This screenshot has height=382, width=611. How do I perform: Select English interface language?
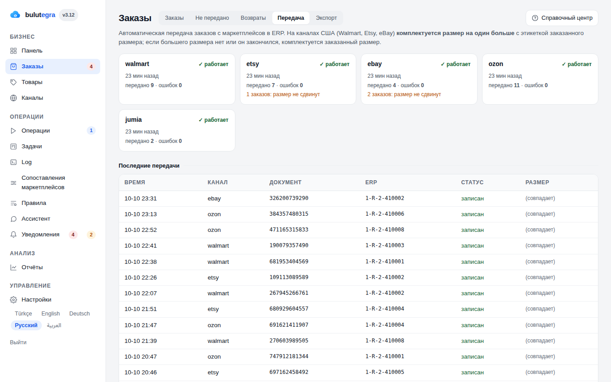point(51,314)
